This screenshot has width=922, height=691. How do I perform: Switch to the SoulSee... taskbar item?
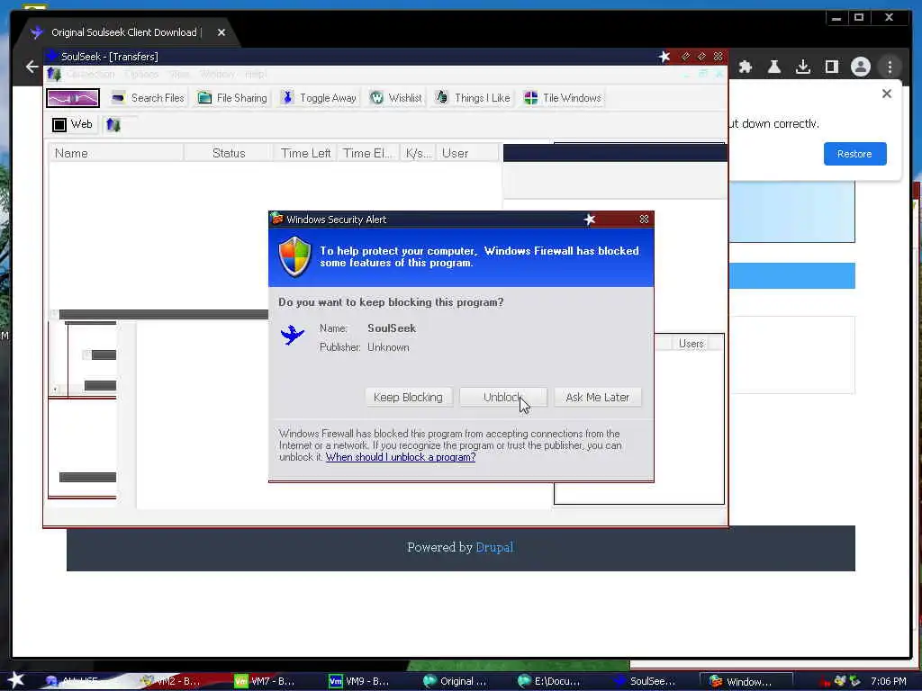[x=645, y=681]
